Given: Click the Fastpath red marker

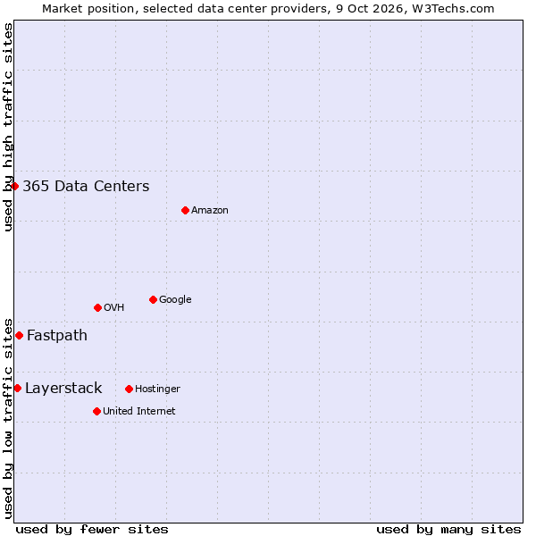Looking at the screenshot, I should (19, 336).
